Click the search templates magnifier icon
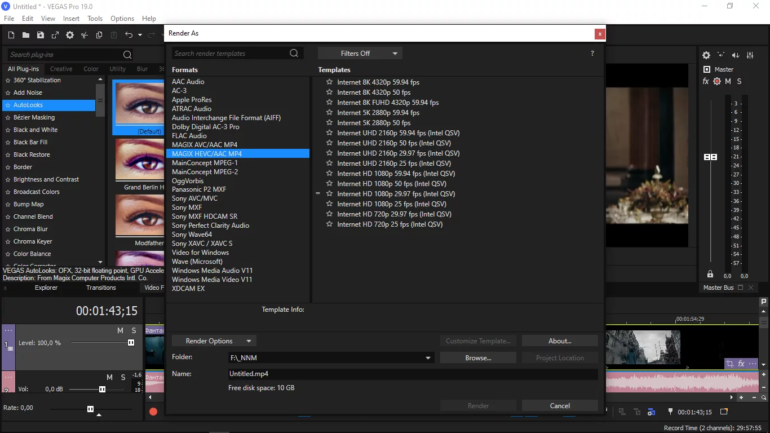The width and height of the screenshot is (770, 433). (294, 54)
